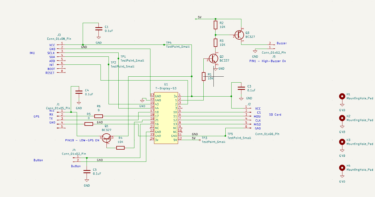Select the MOSI pin label

[257, 116]
